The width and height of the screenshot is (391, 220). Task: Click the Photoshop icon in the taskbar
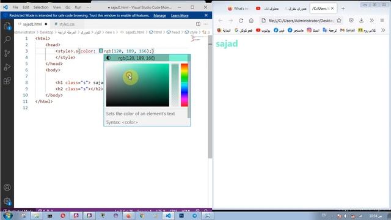(x=181, y=216)
